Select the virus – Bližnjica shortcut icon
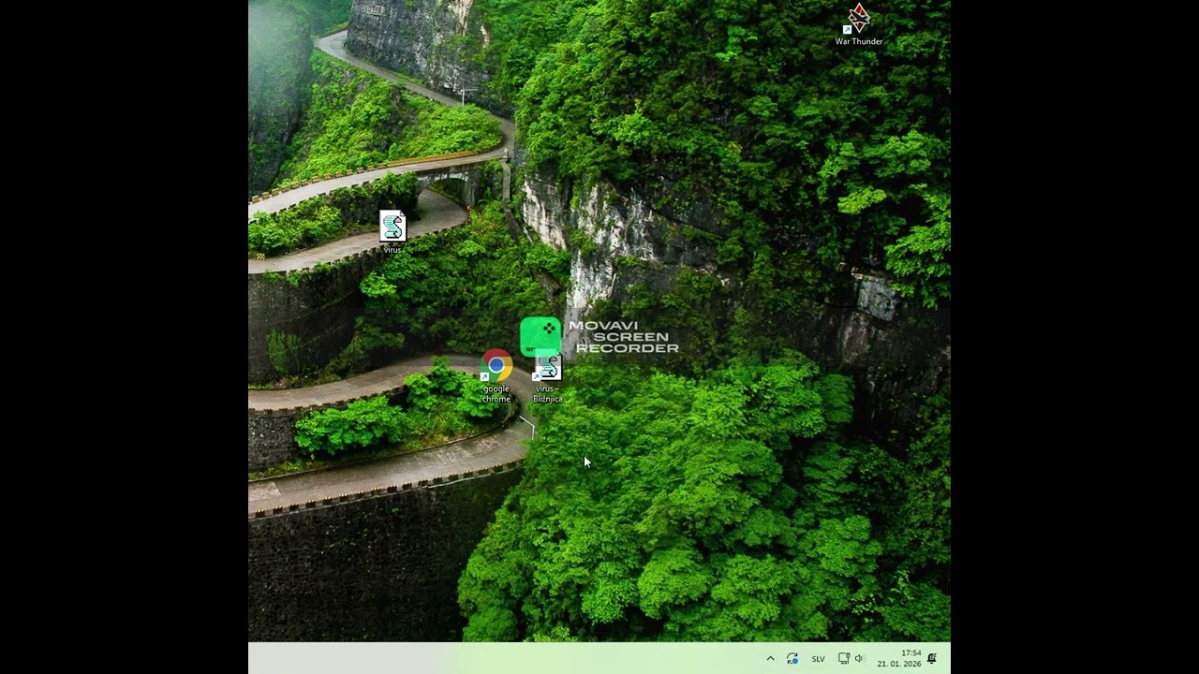This screenshot has width=1199, height=674. (548, 377)
